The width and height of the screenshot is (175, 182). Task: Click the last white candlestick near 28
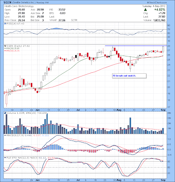tap(163, 49)
